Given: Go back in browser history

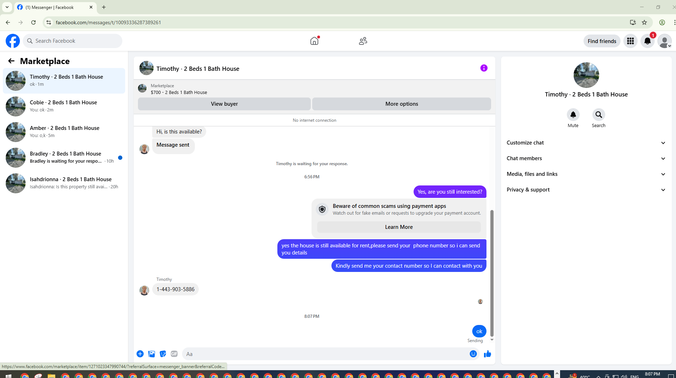Looking at the screenshot, I should coord(8,22).
